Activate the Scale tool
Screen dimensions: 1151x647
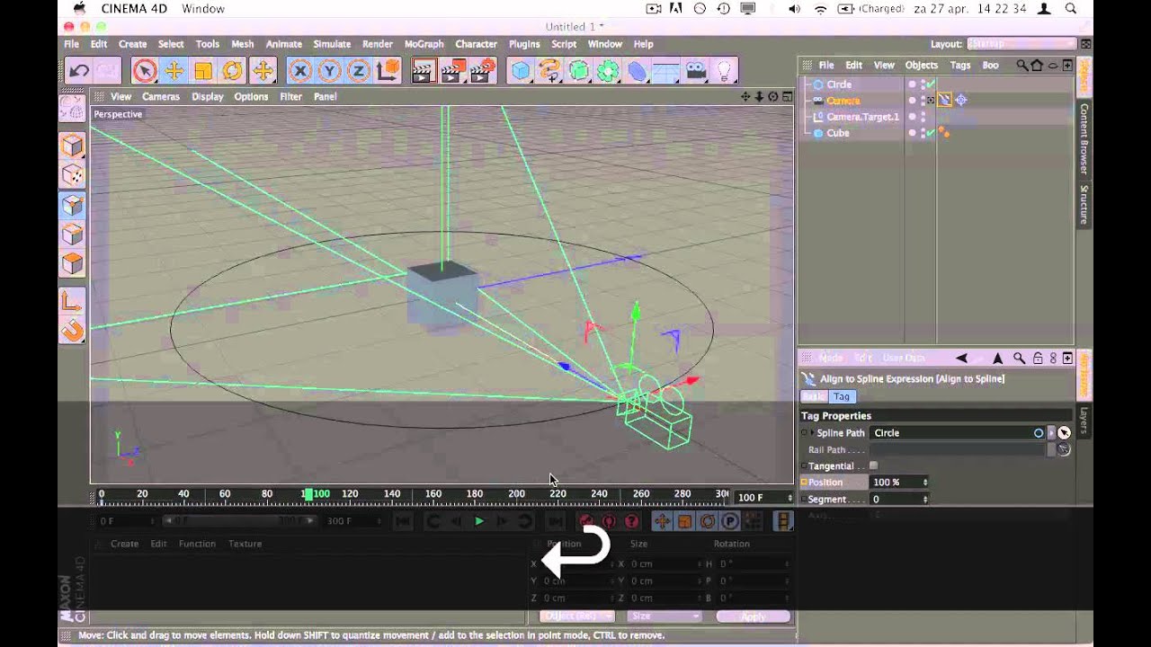pos(203,71)
